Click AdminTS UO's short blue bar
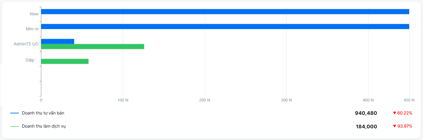The height and width of the screenshot is (140, 423). [x=57, y=41]
